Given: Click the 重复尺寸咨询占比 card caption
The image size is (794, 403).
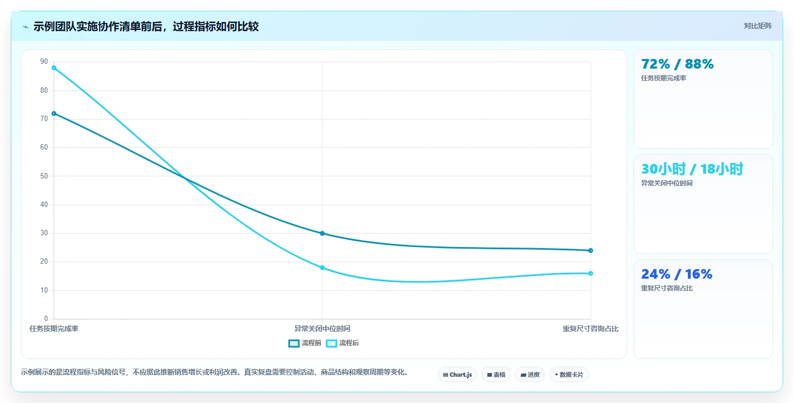Looking at the screenshot, I should [667, 288].
